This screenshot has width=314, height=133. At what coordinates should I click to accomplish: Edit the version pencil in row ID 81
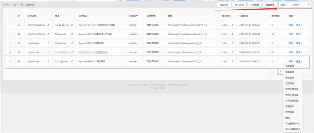72,34
